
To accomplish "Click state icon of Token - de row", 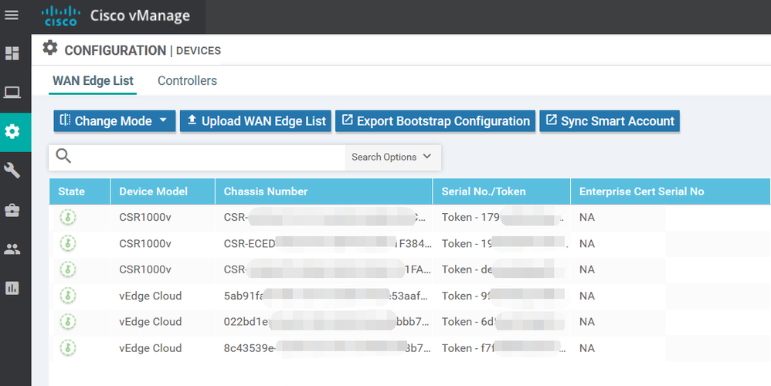I will (x=68, y=269).
